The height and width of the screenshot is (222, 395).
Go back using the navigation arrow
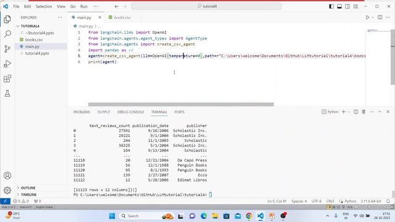(x=117, y=7)
